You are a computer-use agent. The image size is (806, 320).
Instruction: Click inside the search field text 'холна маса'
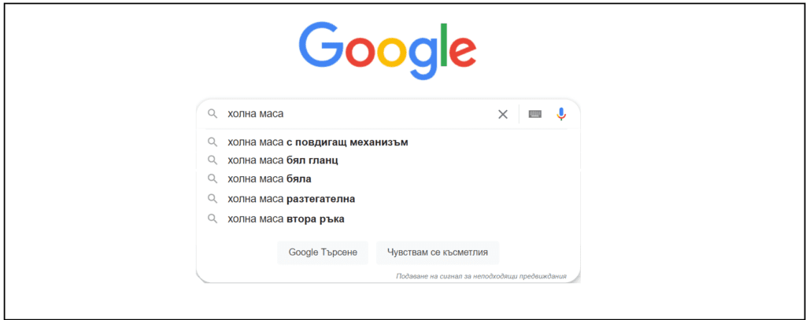(255, 114)
